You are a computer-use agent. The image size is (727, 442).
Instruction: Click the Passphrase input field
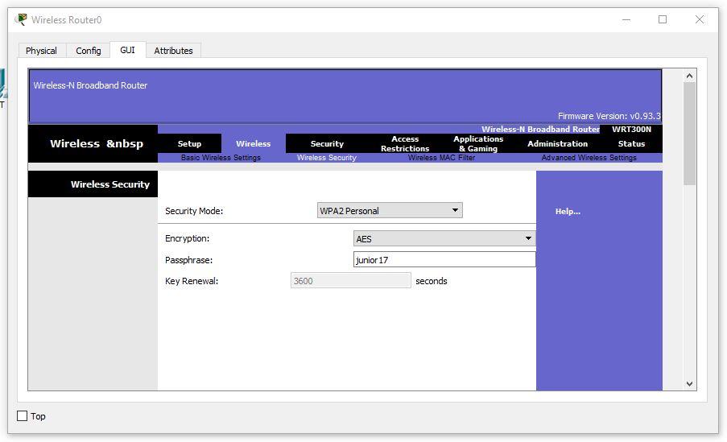click(444, 260)
